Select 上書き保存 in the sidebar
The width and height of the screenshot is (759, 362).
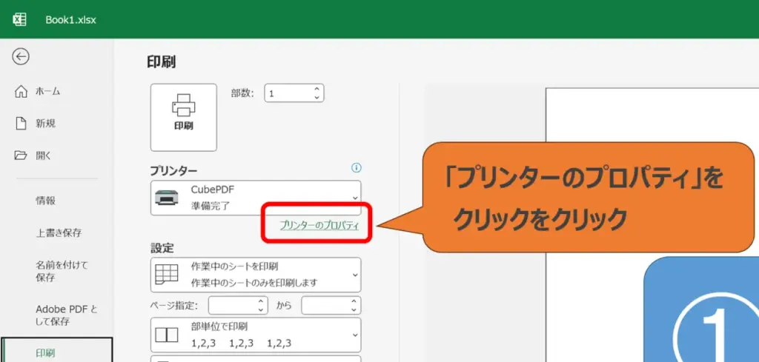click(59, 233)
